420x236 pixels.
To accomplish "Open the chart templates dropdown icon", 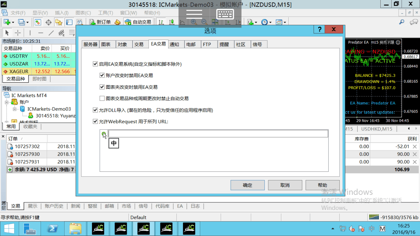I will [x=281, y=22].
